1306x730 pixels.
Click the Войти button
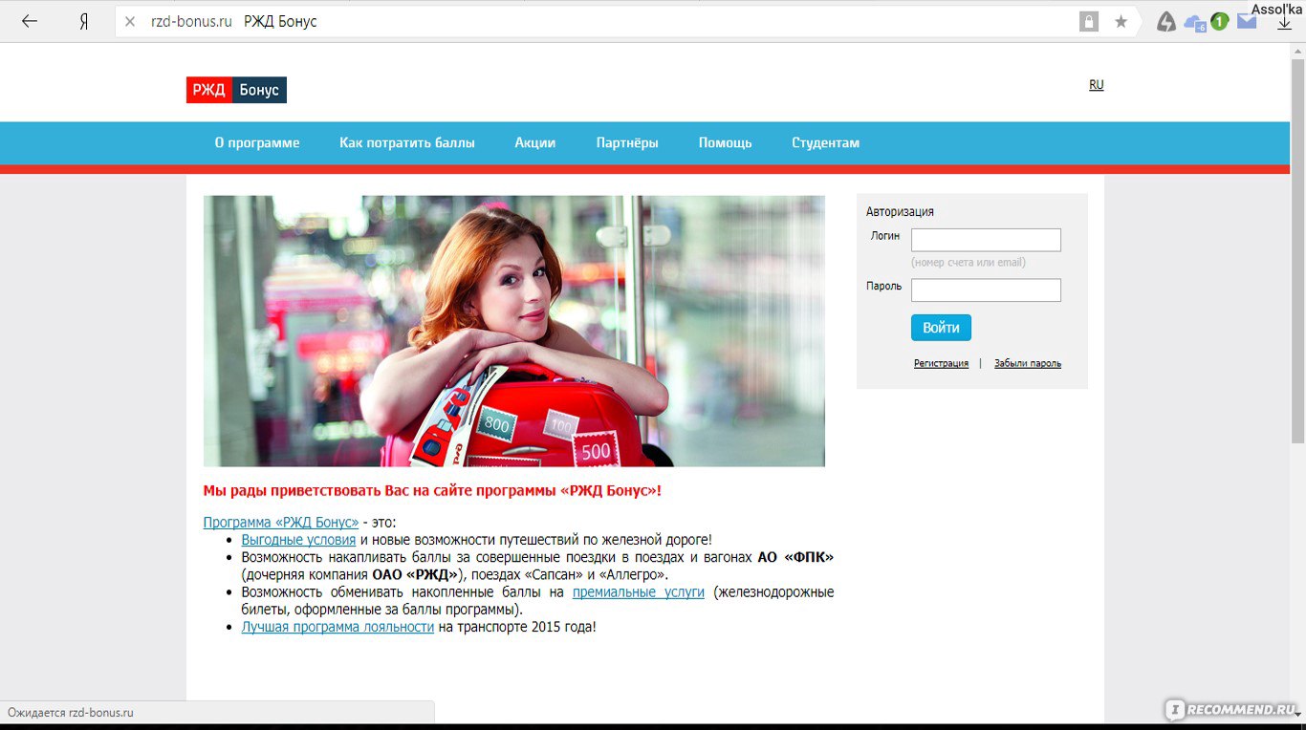(941, 328)
